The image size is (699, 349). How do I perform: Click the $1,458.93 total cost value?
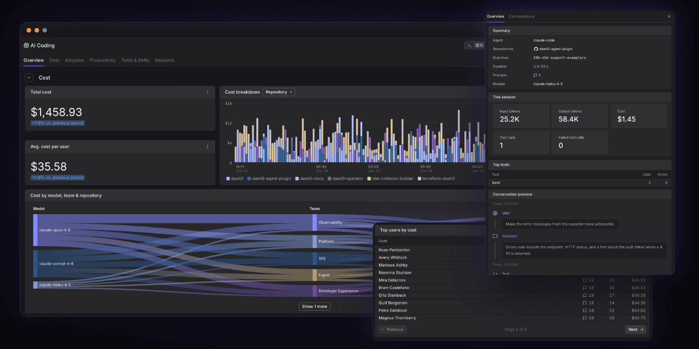56,112
